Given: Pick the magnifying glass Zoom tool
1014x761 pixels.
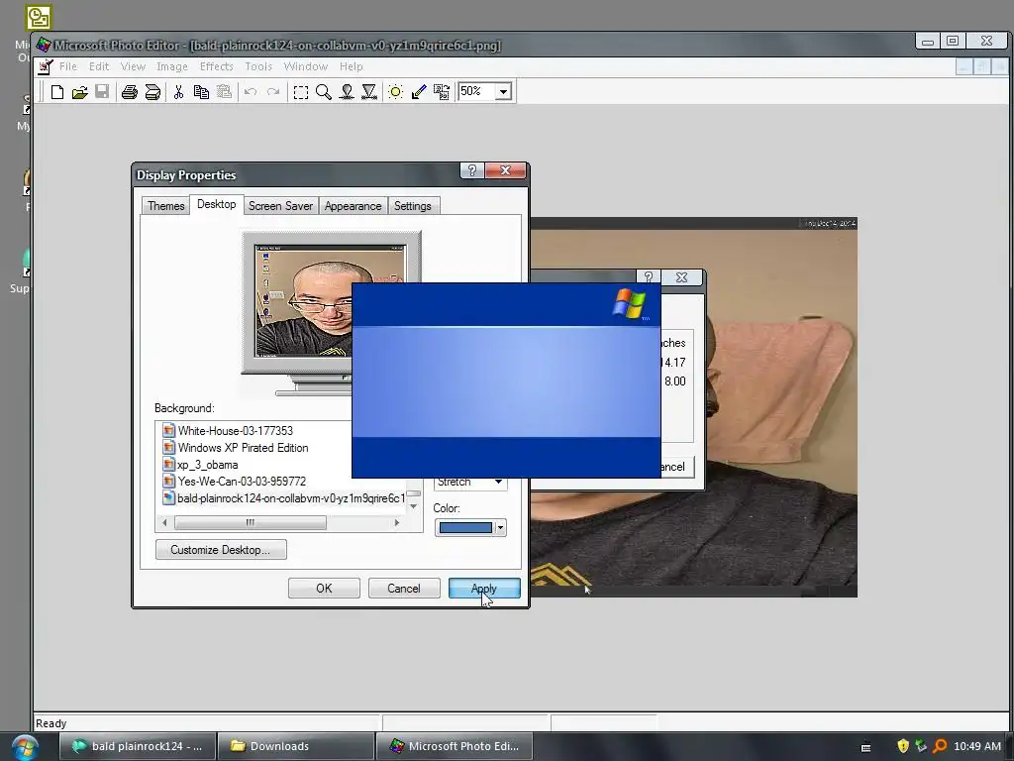Looking at the screenshot, I should (x=324, y=92).
